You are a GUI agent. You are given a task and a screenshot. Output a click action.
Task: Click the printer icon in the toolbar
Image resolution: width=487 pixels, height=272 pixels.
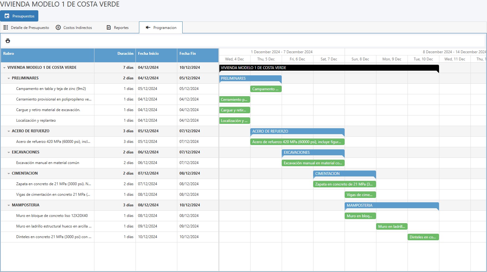pos(8,41)
